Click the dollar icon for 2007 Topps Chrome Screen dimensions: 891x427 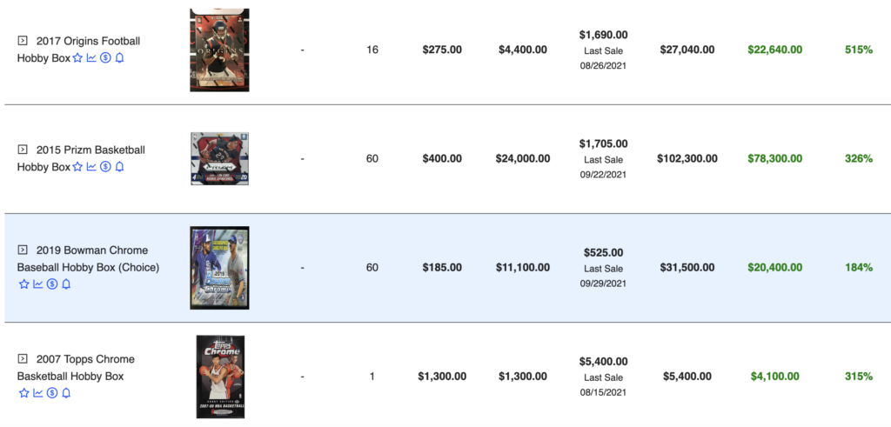(x=52, y=393)
